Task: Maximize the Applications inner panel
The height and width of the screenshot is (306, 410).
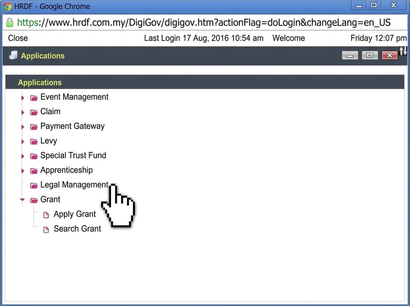Action: point(370,55)
